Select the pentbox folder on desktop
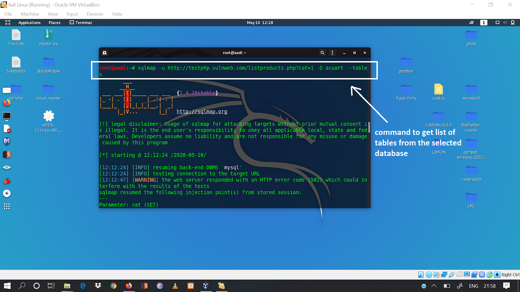 pos(406,65)
